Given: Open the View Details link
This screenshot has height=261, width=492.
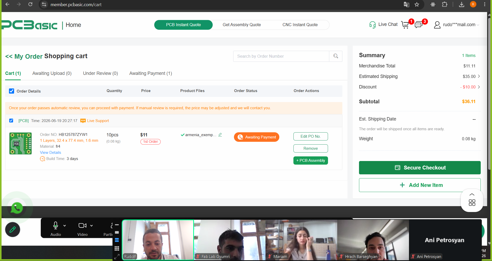Looking at the screenshot, I should pos(50,153).
